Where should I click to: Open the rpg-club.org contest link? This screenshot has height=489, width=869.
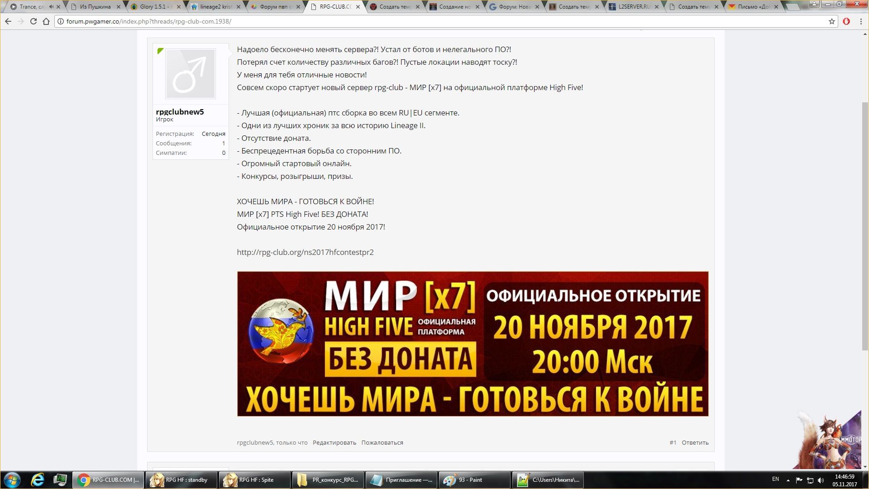[305, 252]
